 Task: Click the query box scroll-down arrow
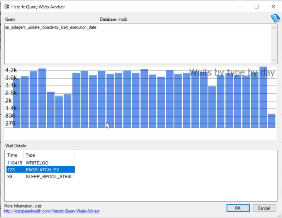click(x=274, y=60)
